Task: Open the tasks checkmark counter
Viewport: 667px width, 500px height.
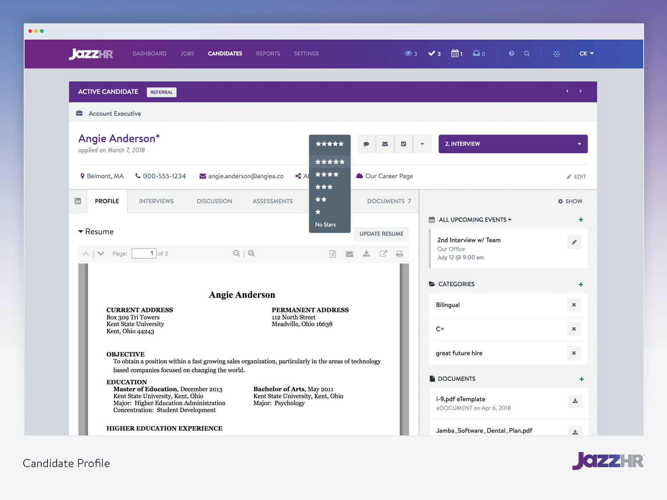Action: [434, 54]
